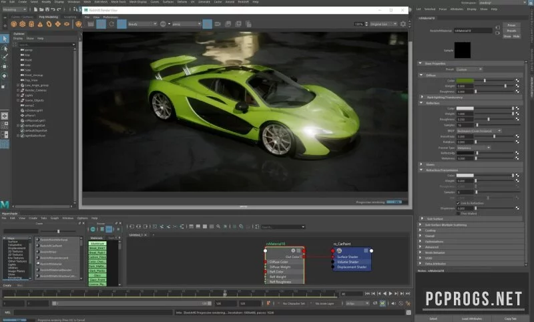Screen dimensions: 534x322
Task: Activate the Paint Selection brush tool
Action: point(5,57)
